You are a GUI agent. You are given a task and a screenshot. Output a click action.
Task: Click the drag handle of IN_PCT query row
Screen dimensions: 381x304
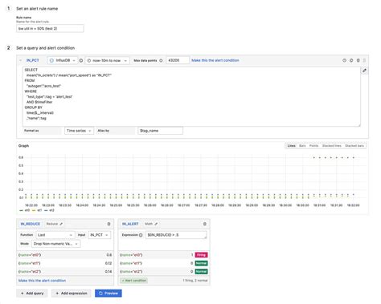tap(364, 60)
